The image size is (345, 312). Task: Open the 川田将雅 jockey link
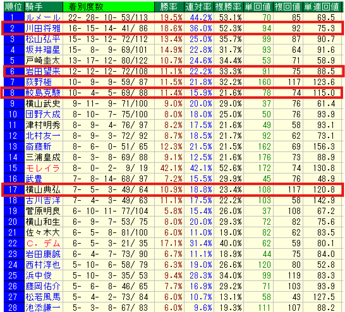click(x=43, y=28)
